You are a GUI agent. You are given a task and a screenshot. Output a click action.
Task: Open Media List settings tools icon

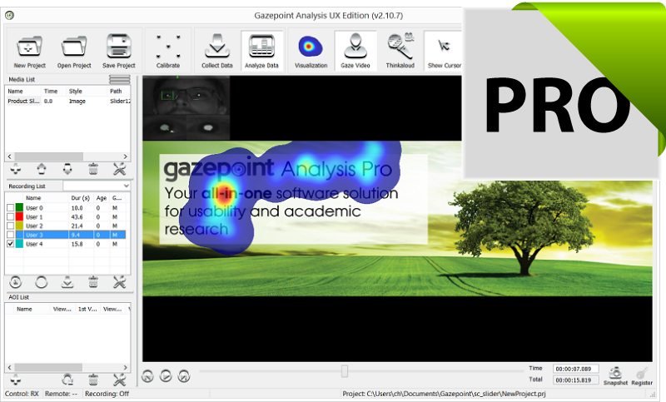(119, 170)
